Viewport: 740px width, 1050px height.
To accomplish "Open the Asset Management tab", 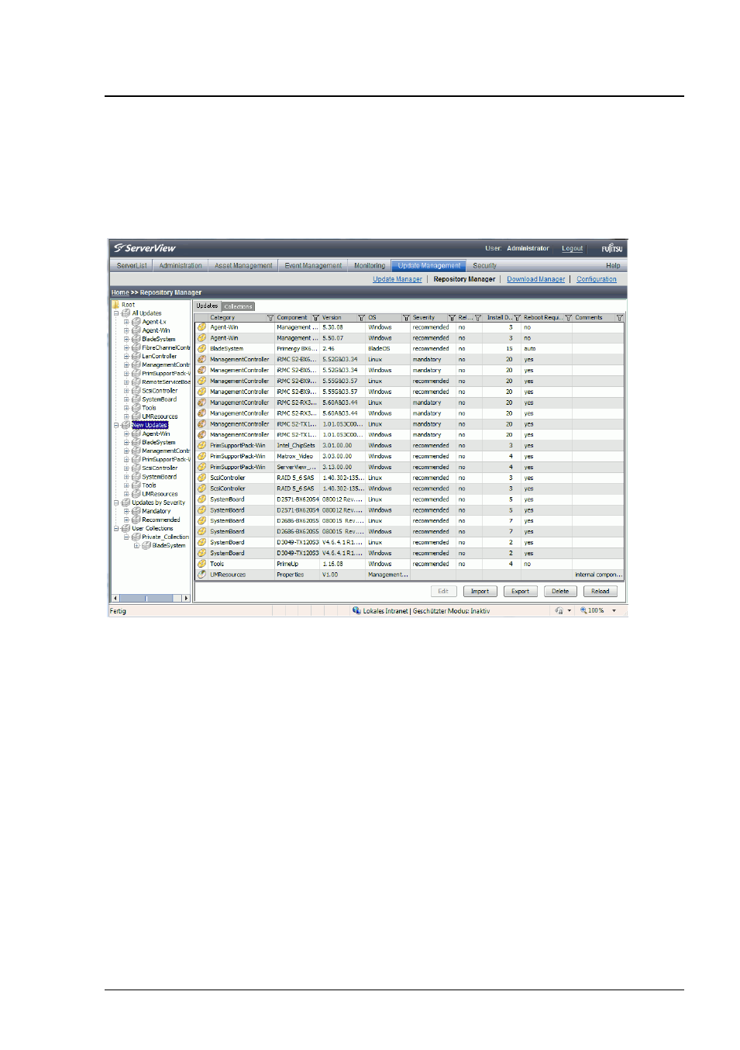I will [243, 266].
